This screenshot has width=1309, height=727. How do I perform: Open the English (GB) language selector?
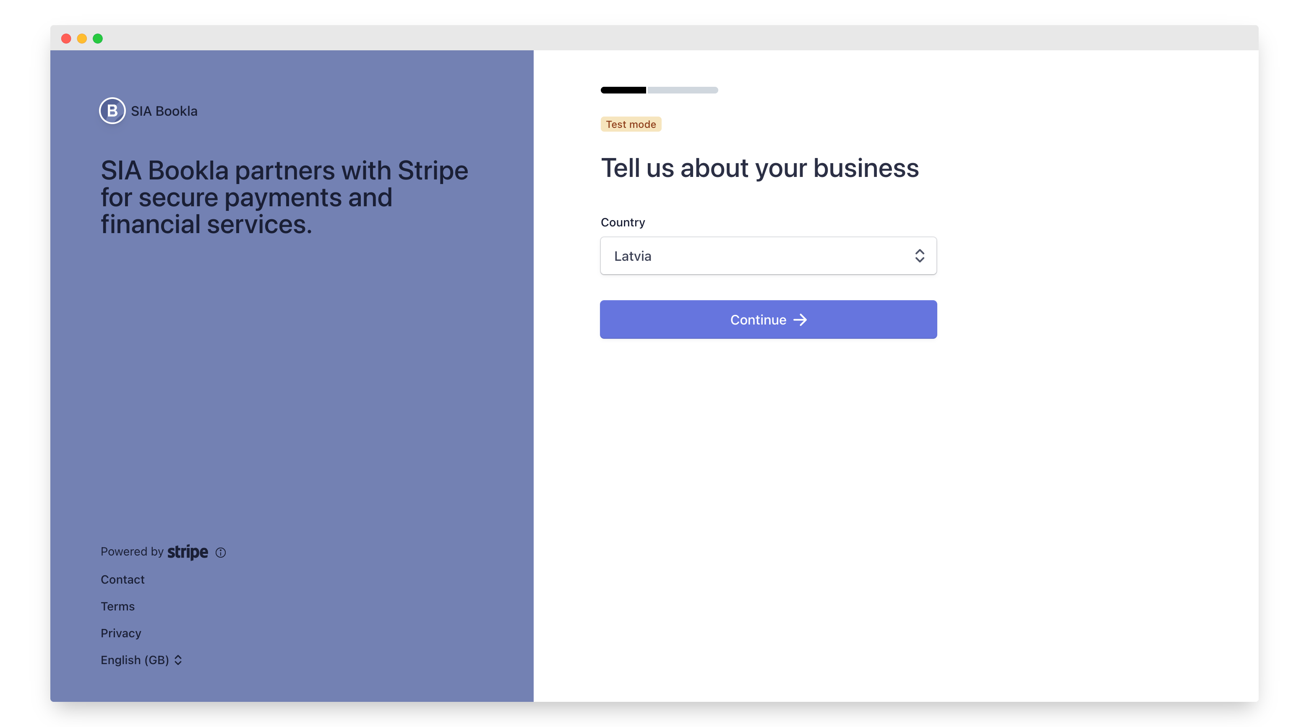coord(135,660)
